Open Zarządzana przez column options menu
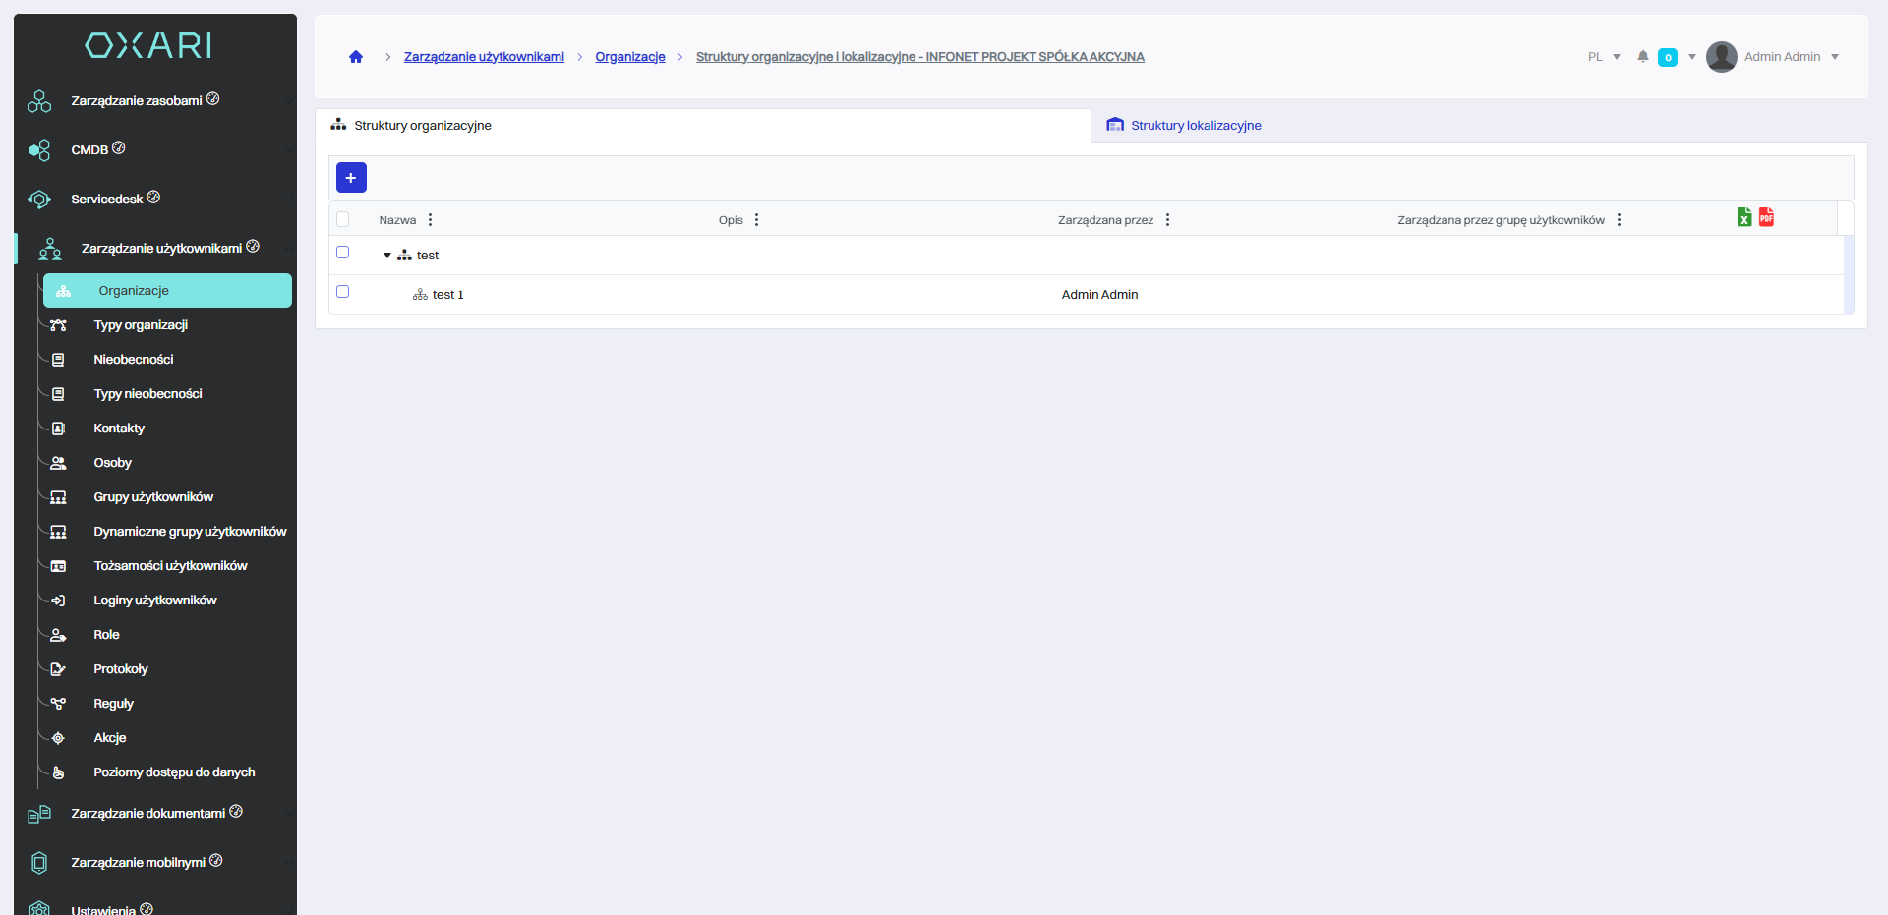 [1167, 220]
